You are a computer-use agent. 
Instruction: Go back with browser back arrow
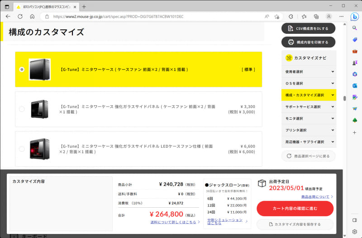click(8, 17)
